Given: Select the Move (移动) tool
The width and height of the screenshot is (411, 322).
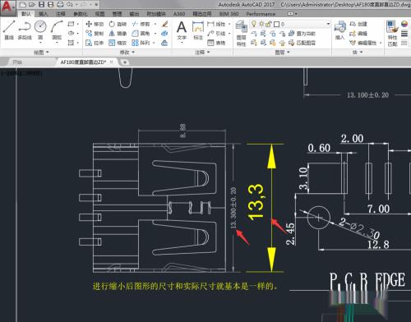Looking at the screenshot, I should point(95,24).
